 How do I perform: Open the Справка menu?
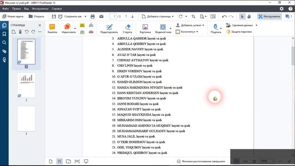[x=57, y=9]
